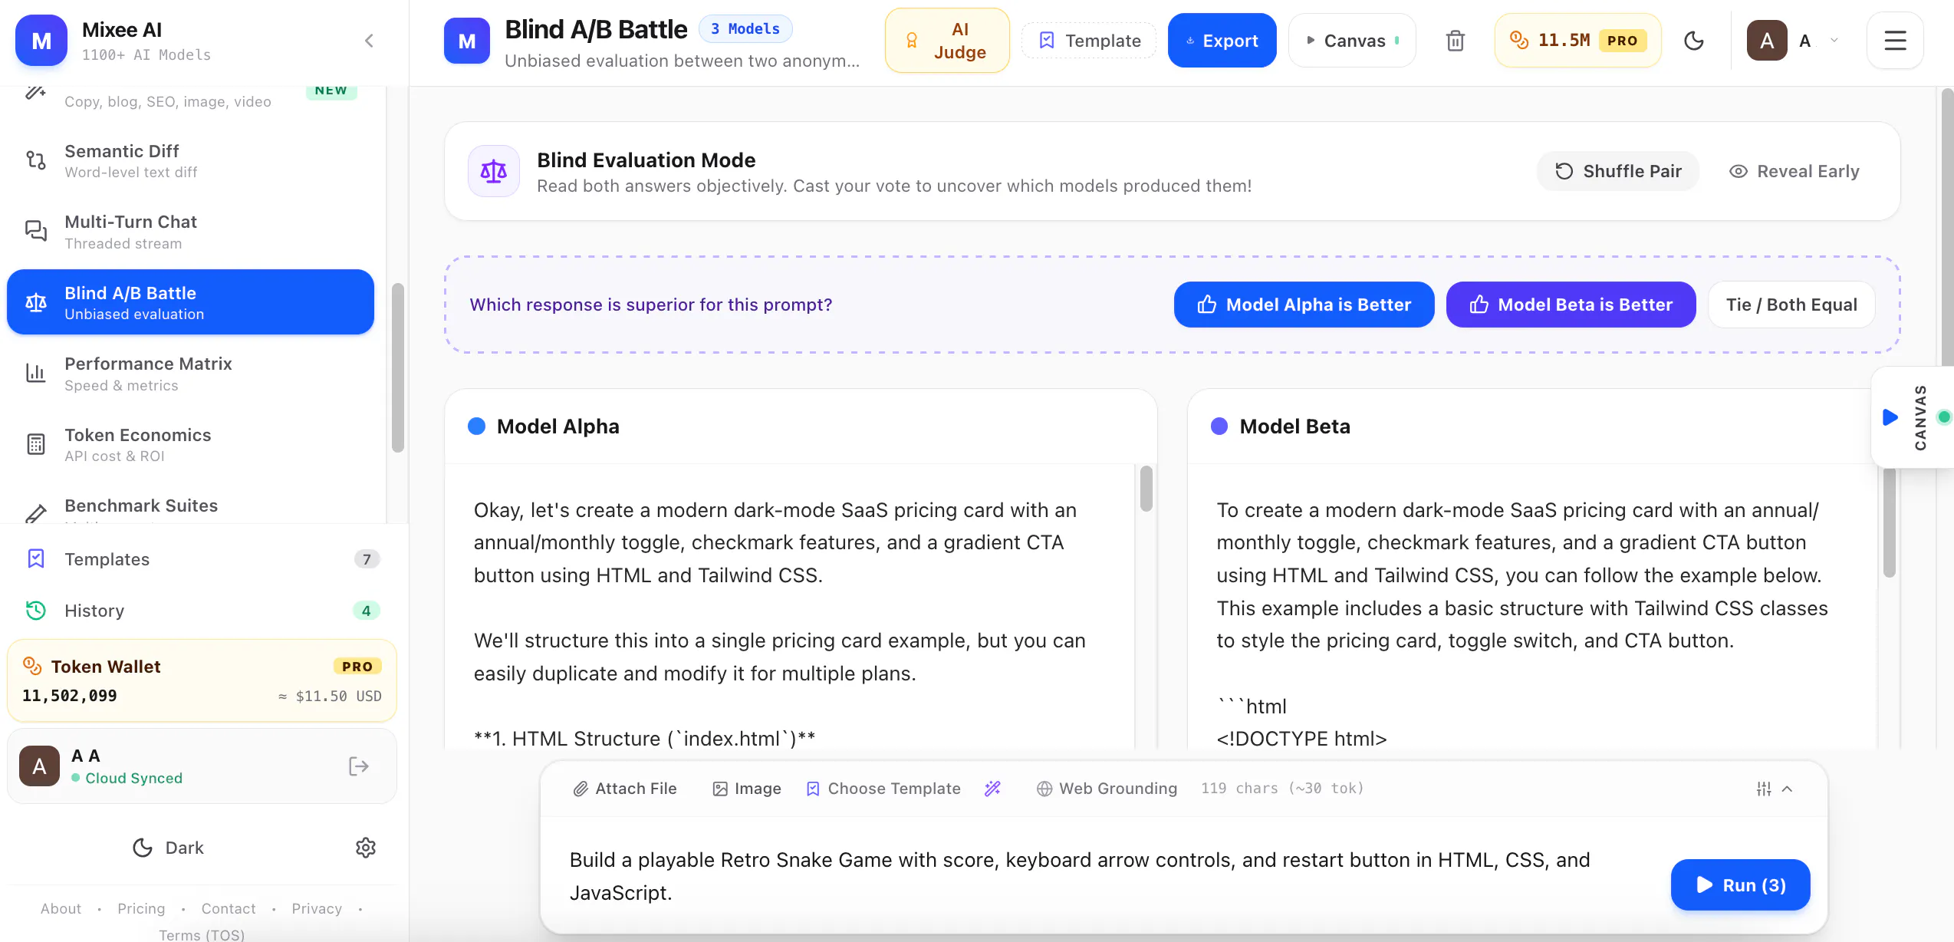The image size is (1954, 942).
Task: Open History in sidebar
Action: 202,611
